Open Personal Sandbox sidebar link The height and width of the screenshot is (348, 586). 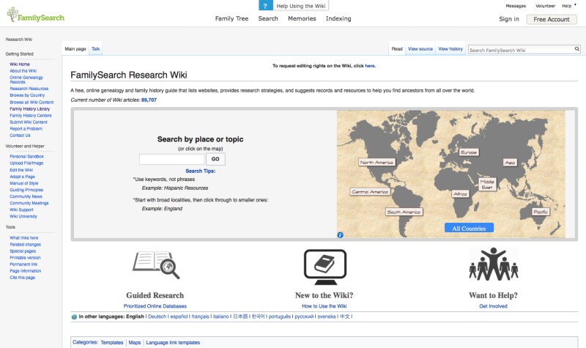pos(27,157)
